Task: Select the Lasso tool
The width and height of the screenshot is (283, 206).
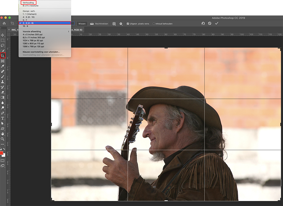Action: [3, 45]
